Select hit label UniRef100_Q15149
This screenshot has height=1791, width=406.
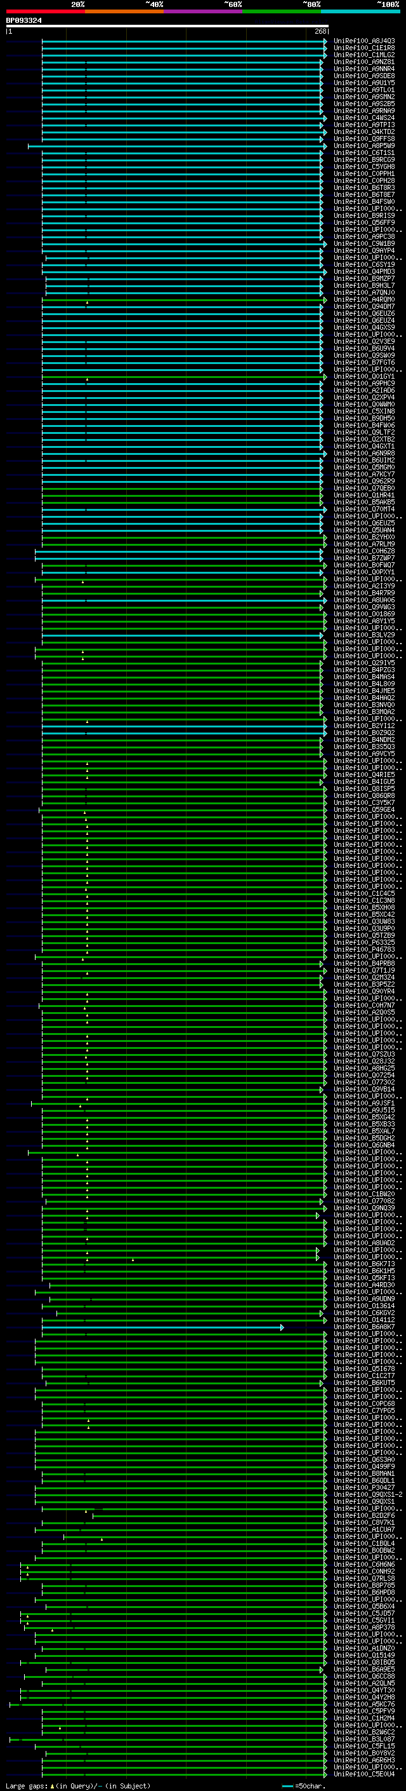[x=364, y=1656]
